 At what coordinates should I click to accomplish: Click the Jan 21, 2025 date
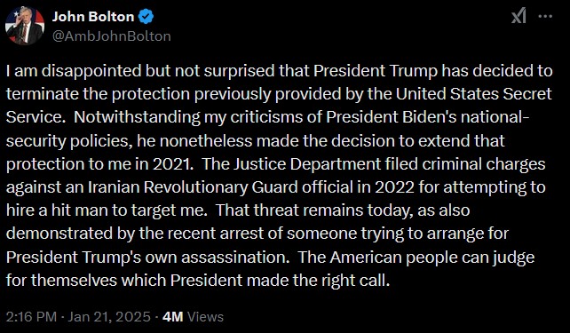109,317
